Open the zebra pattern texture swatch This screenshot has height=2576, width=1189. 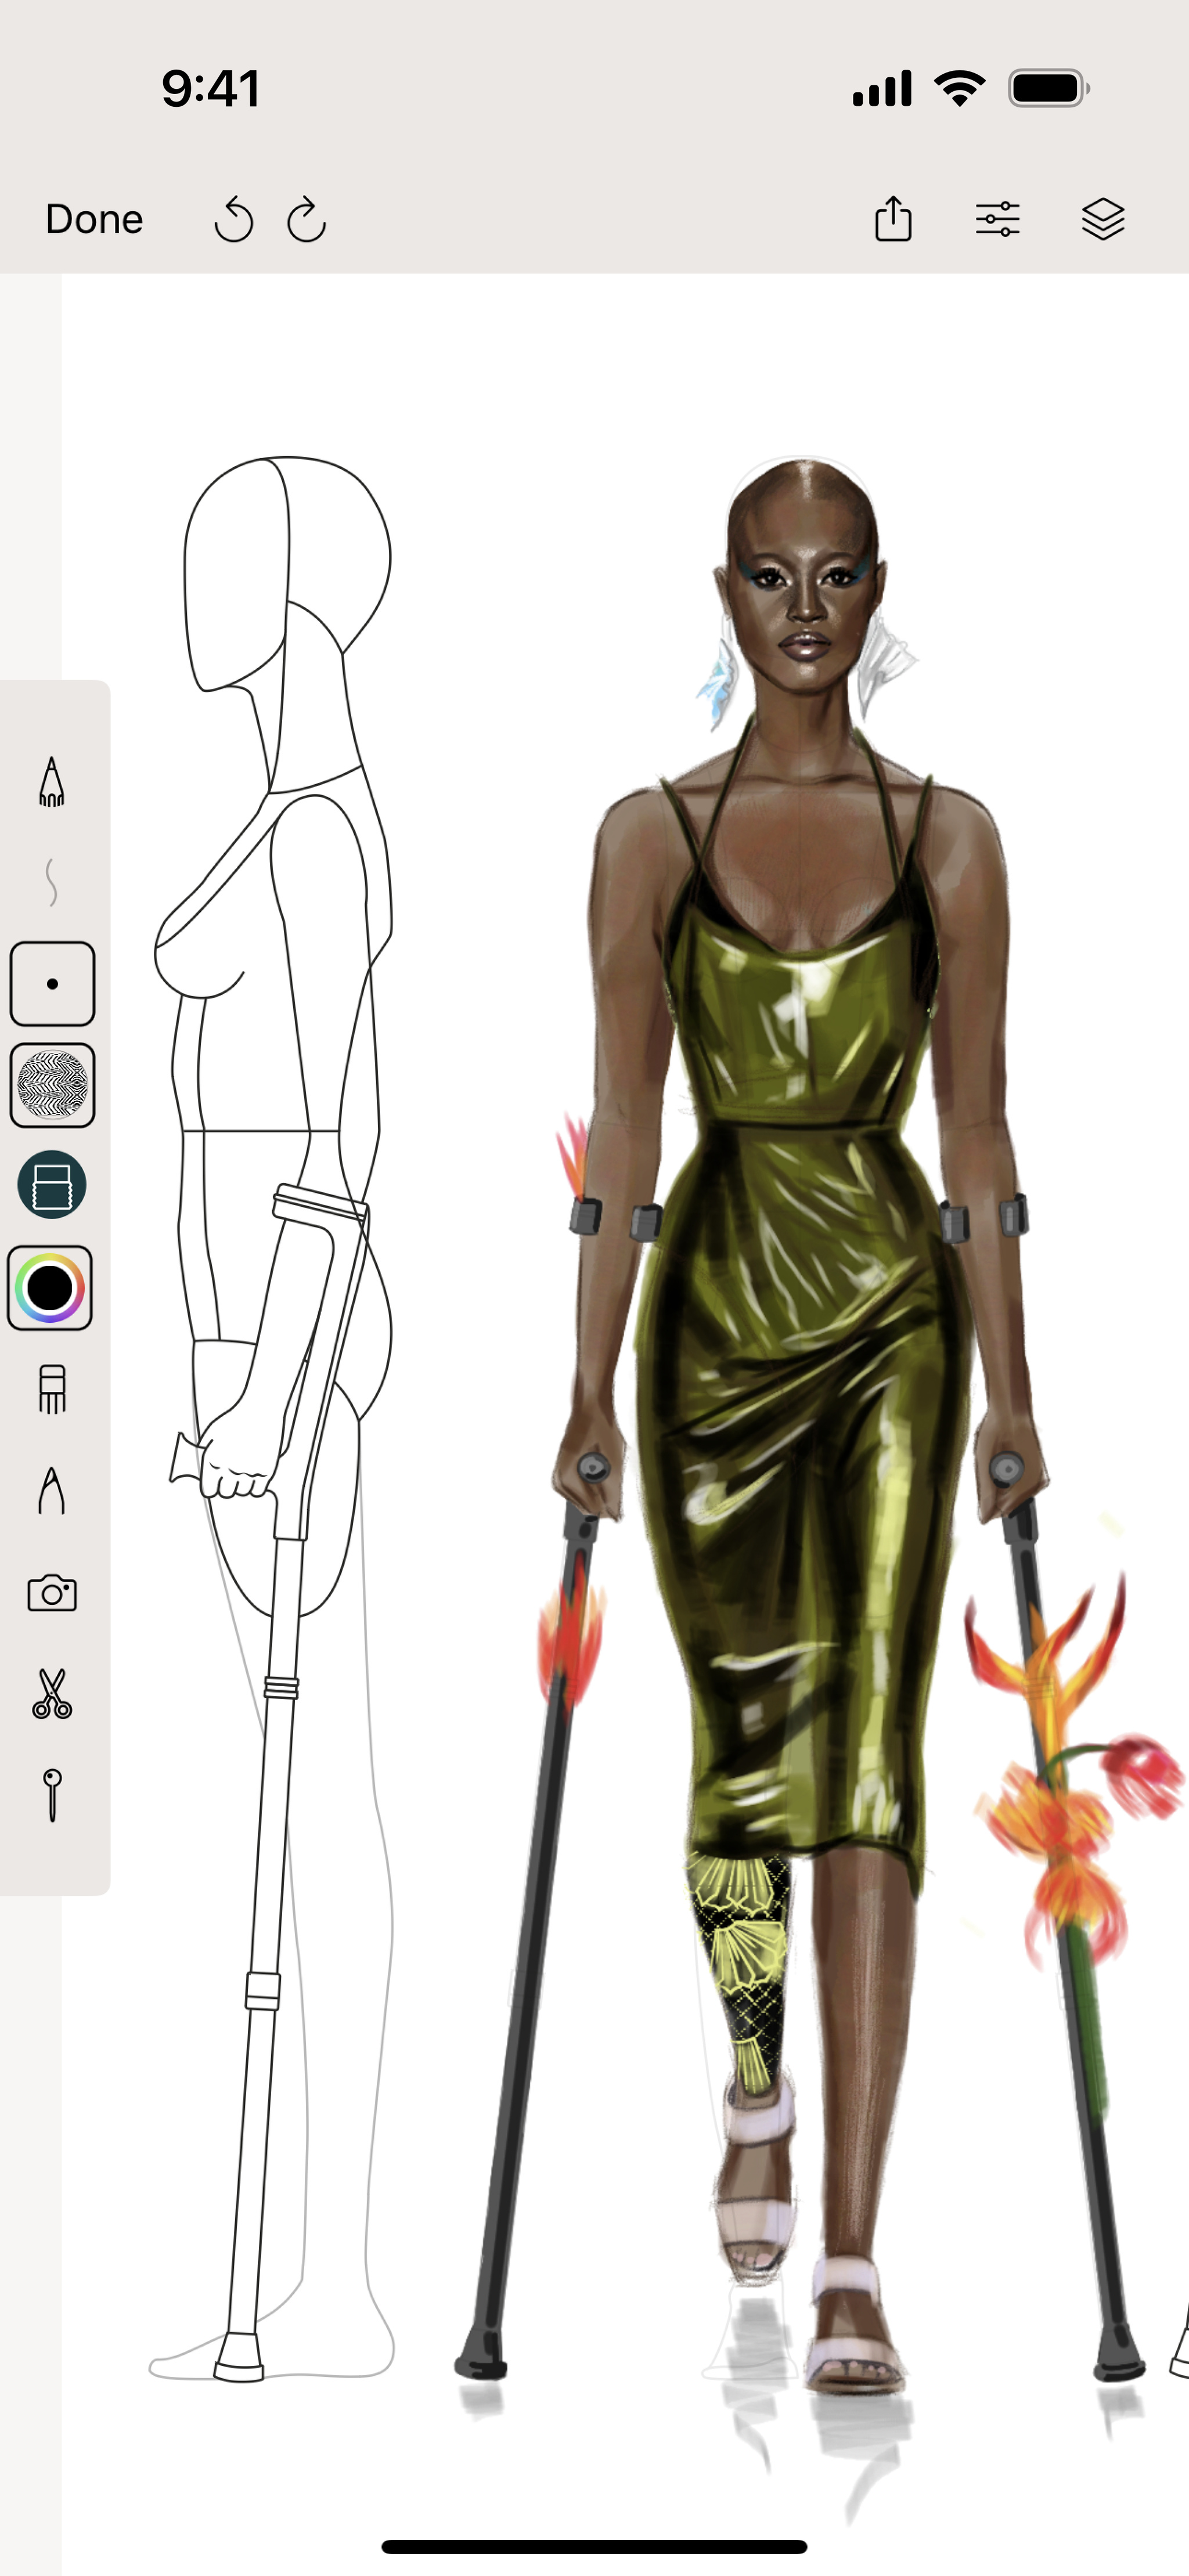(53, 1085)
